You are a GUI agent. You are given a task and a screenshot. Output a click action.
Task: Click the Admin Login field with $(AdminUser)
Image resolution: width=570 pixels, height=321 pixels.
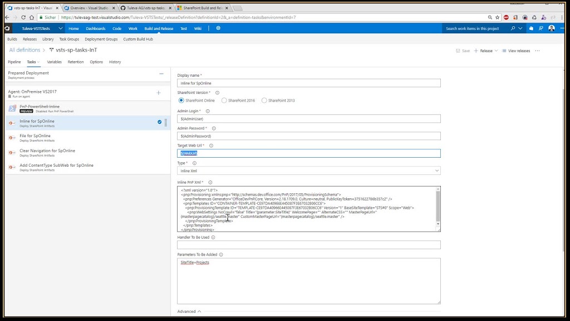click(x=308, y=119)
